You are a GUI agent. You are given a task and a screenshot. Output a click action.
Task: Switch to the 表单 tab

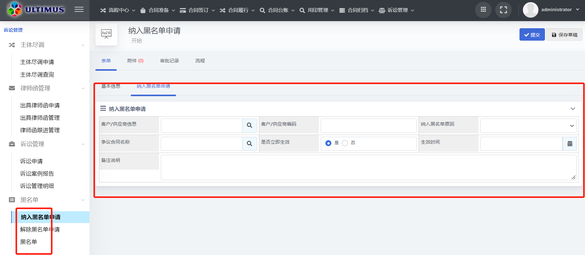tap(106, 61)
